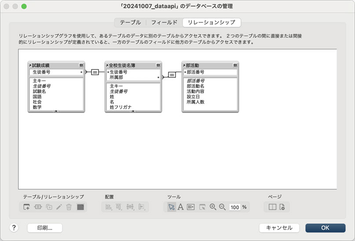Open the table color swatch

pyautogui.click(x=81, y=207)
